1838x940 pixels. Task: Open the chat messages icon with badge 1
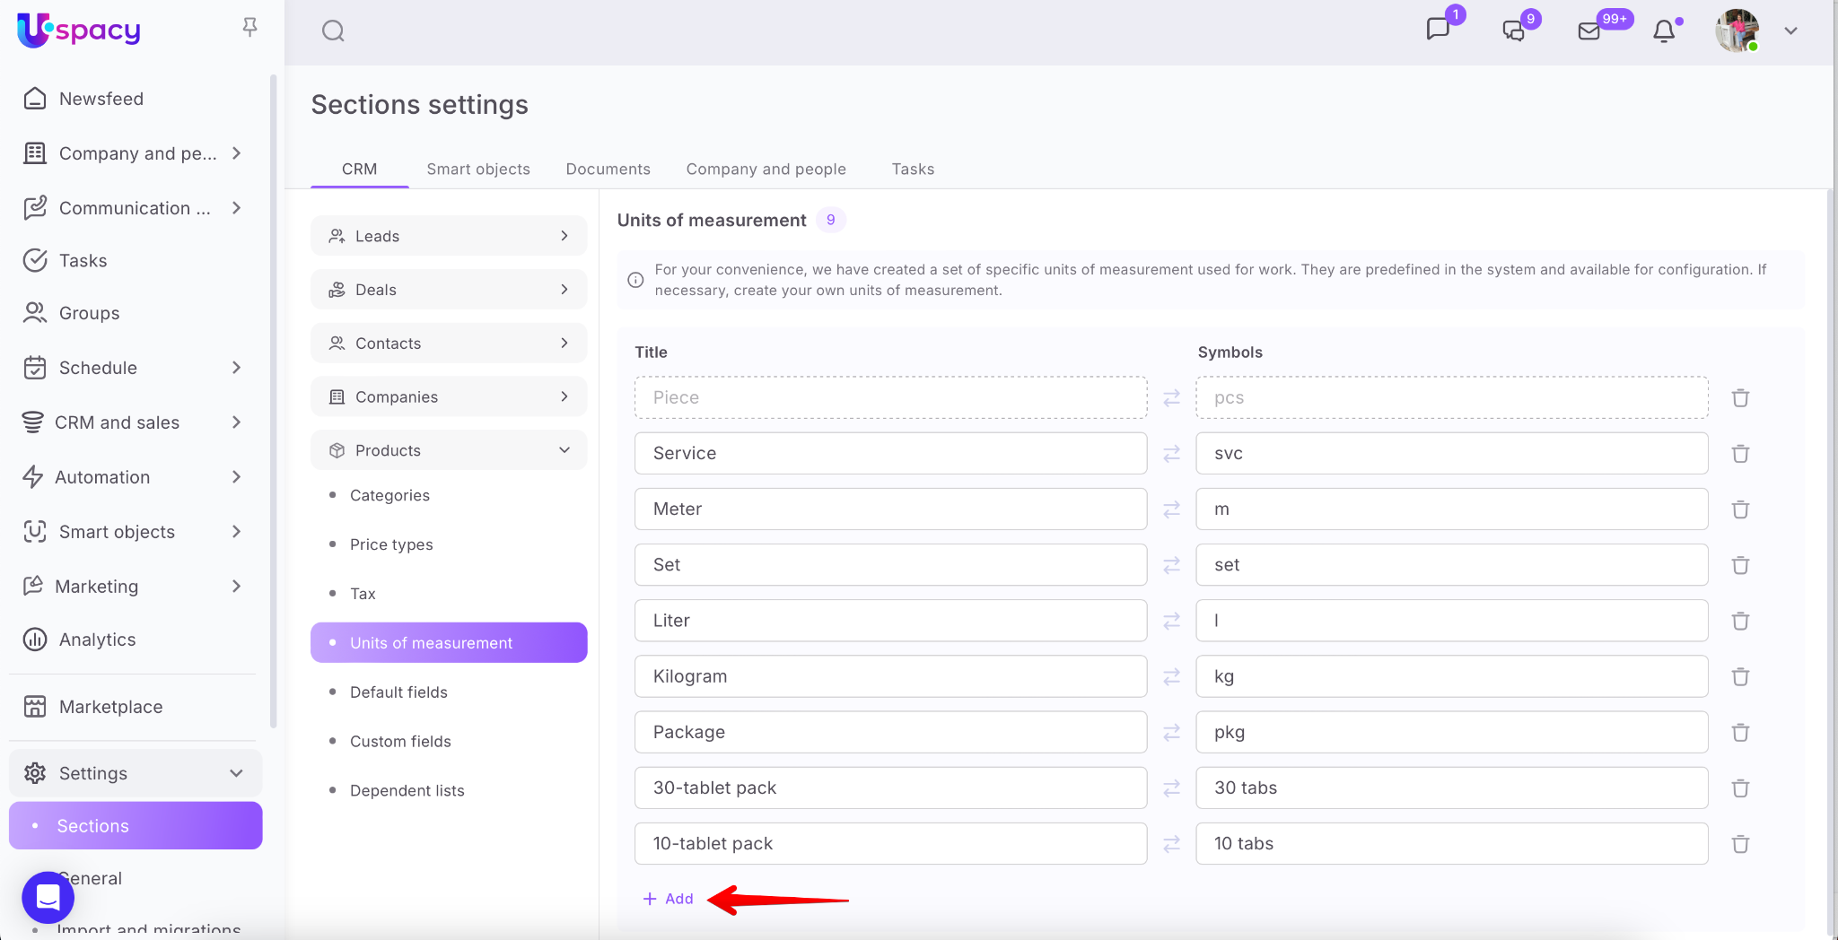[1438, 30]
